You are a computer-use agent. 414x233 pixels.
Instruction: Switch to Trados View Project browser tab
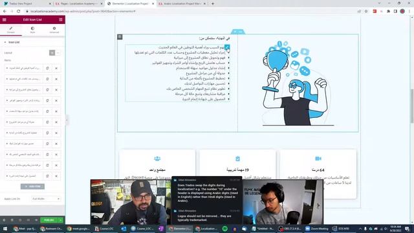pos(27,4)
